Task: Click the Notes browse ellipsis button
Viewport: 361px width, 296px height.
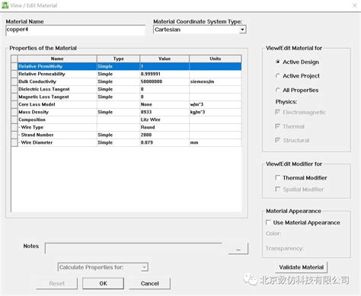Action: pos(238,249)
